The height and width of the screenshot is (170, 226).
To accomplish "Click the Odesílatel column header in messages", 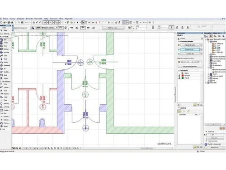I will pos(183,115).
